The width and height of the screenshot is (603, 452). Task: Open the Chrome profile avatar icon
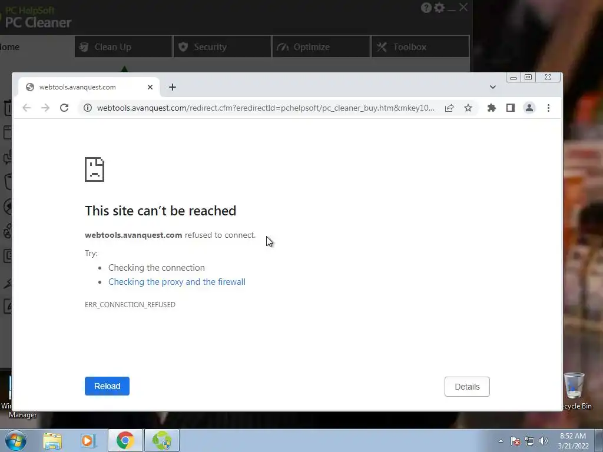point(529,108)
